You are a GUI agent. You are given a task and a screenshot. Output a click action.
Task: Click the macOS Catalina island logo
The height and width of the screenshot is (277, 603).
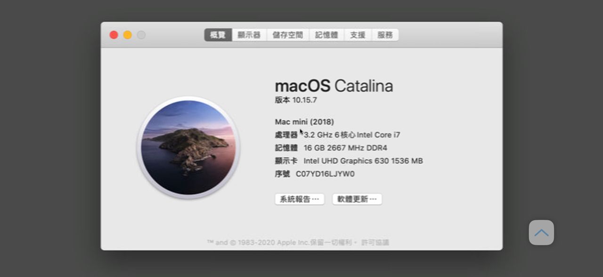click(188, 147)
